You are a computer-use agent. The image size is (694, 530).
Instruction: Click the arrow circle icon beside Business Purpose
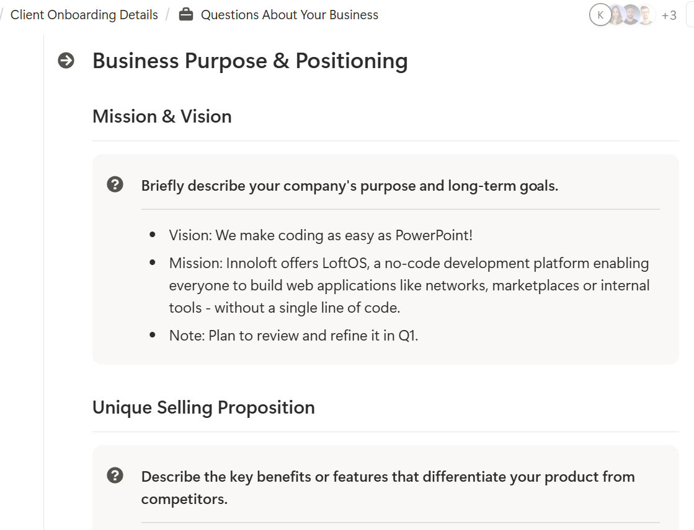click(66, 61)
